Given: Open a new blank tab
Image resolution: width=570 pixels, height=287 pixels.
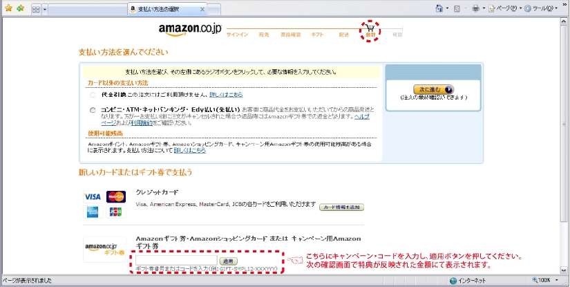Looking at the screenshot, I should coord(214,10).
